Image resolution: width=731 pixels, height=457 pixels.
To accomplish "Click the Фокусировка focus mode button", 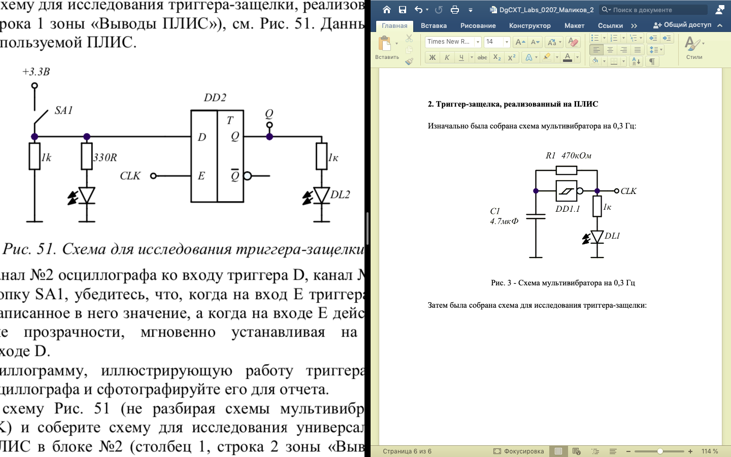I will 518,451.
